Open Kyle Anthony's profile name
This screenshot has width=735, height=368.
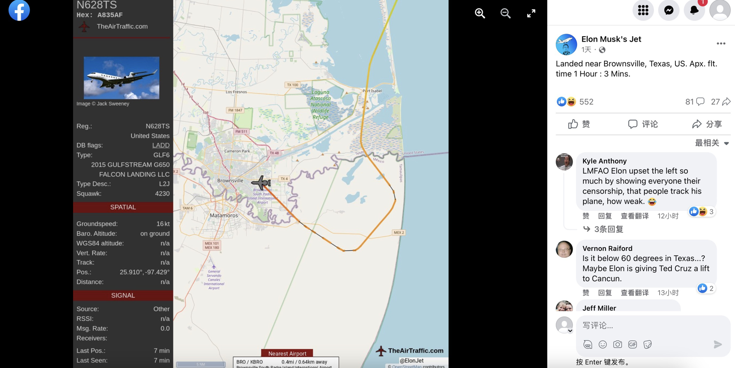click(605, 161)
